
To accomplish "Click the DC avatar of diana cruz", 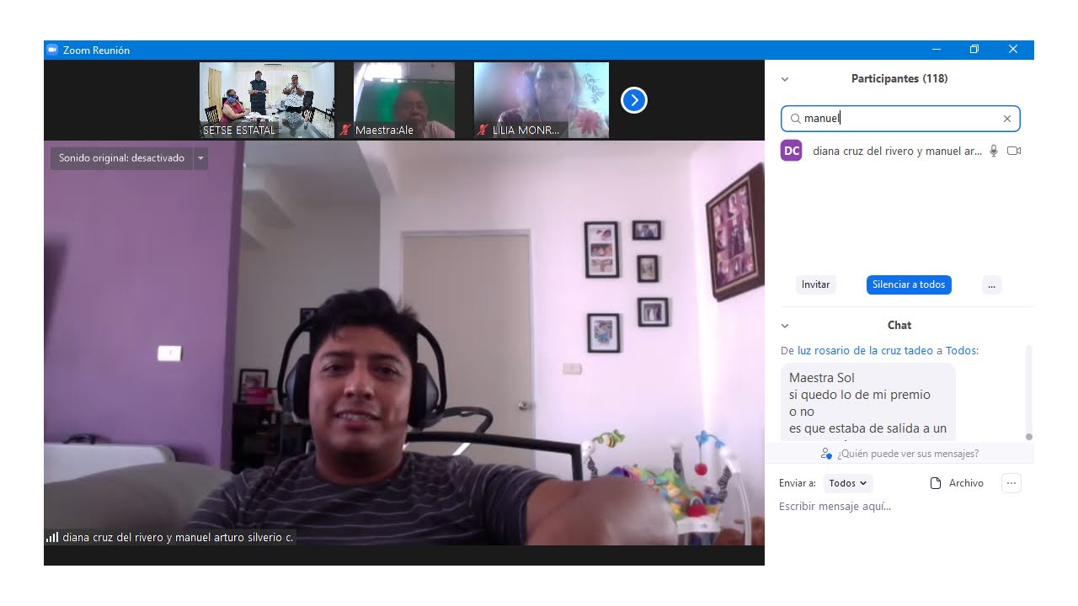I will pos(791,151).
